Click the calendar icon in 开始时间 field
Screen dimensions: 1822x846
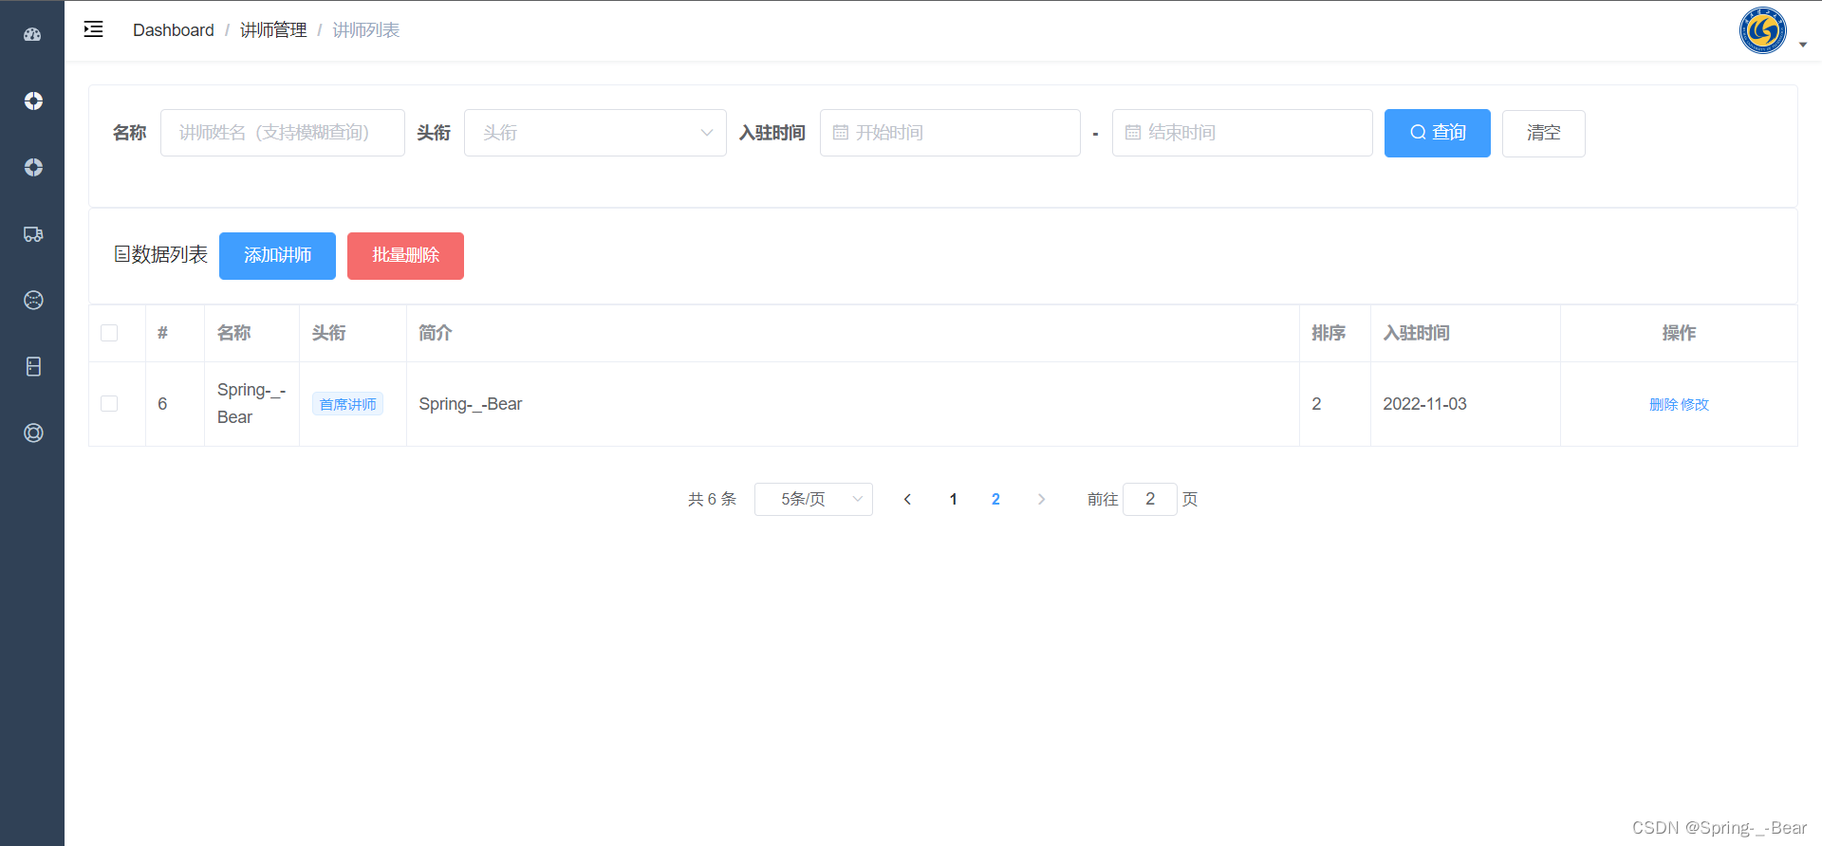840,133
